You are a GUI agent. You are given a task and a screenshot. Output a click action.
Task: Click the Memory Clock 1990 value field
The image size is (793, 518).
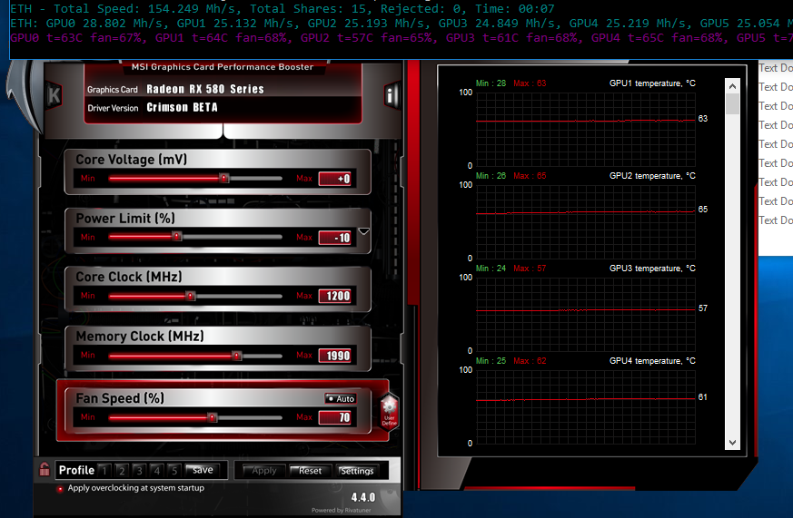[x=335, y=356]
